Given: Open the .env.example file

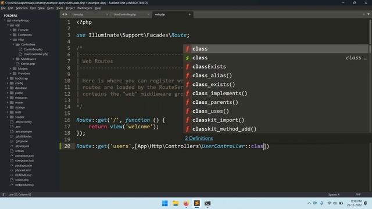Looking at the screenshot, I should tap(23, 132).
